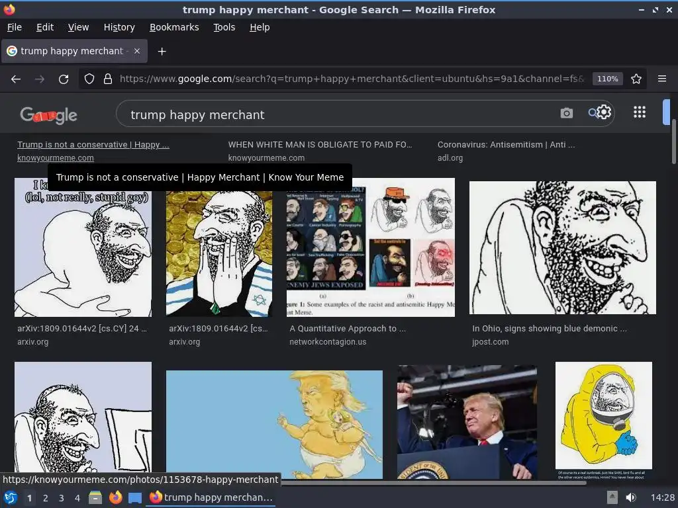Open the tracking protection shield icon
Image resolution: width=678 pixels, height=508 pixels.
coord(89,79)
